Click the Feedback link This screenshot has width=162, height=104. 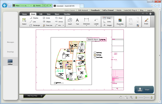pyautogui.click(x=95, y=10)
